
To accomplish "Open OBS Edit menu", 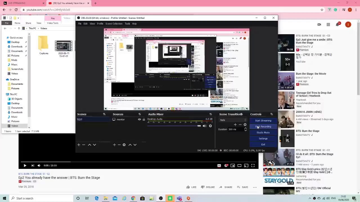I will point(85,24).
